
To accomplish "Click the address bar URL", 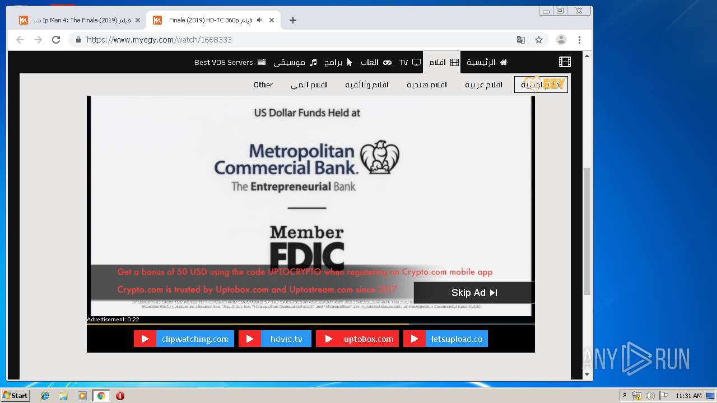I will [x=159, y=40].
